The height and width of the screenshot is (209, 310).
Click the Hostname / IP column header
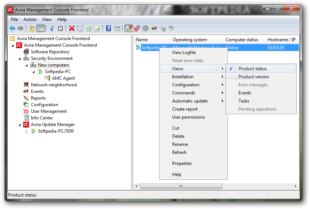(x=282, y=40)
